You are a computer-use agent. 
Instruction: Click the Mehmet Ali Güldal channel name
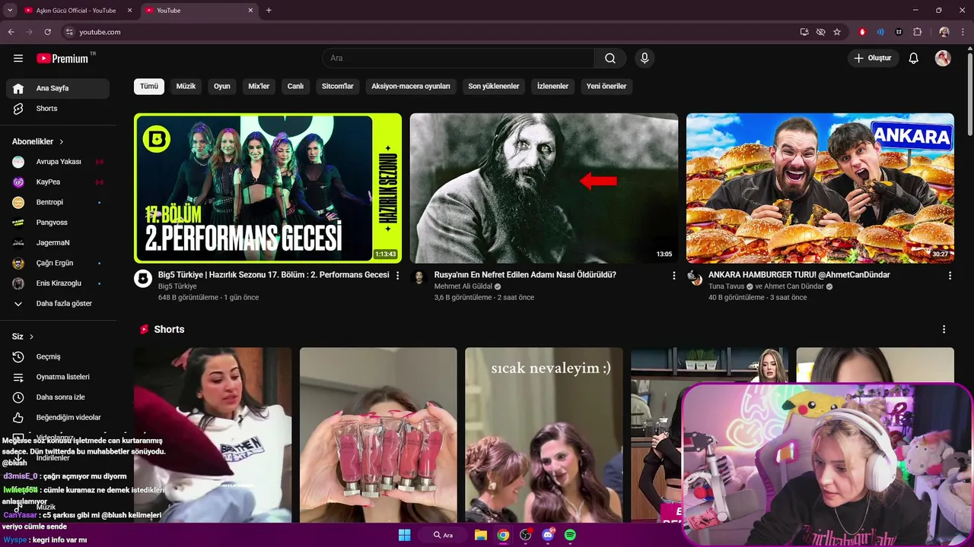click(x=463, y=286)
